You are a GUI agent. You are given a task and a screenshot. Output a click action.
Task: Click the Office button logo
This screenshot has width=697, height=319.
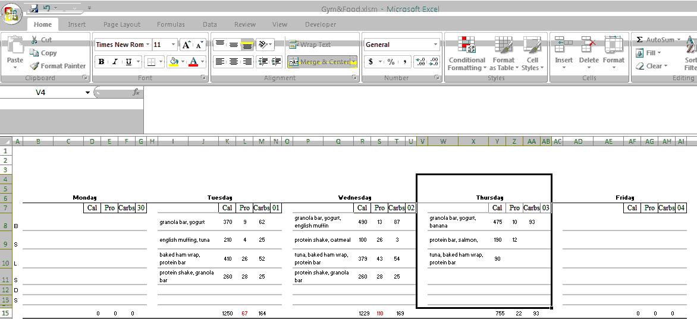coord(12,12)
